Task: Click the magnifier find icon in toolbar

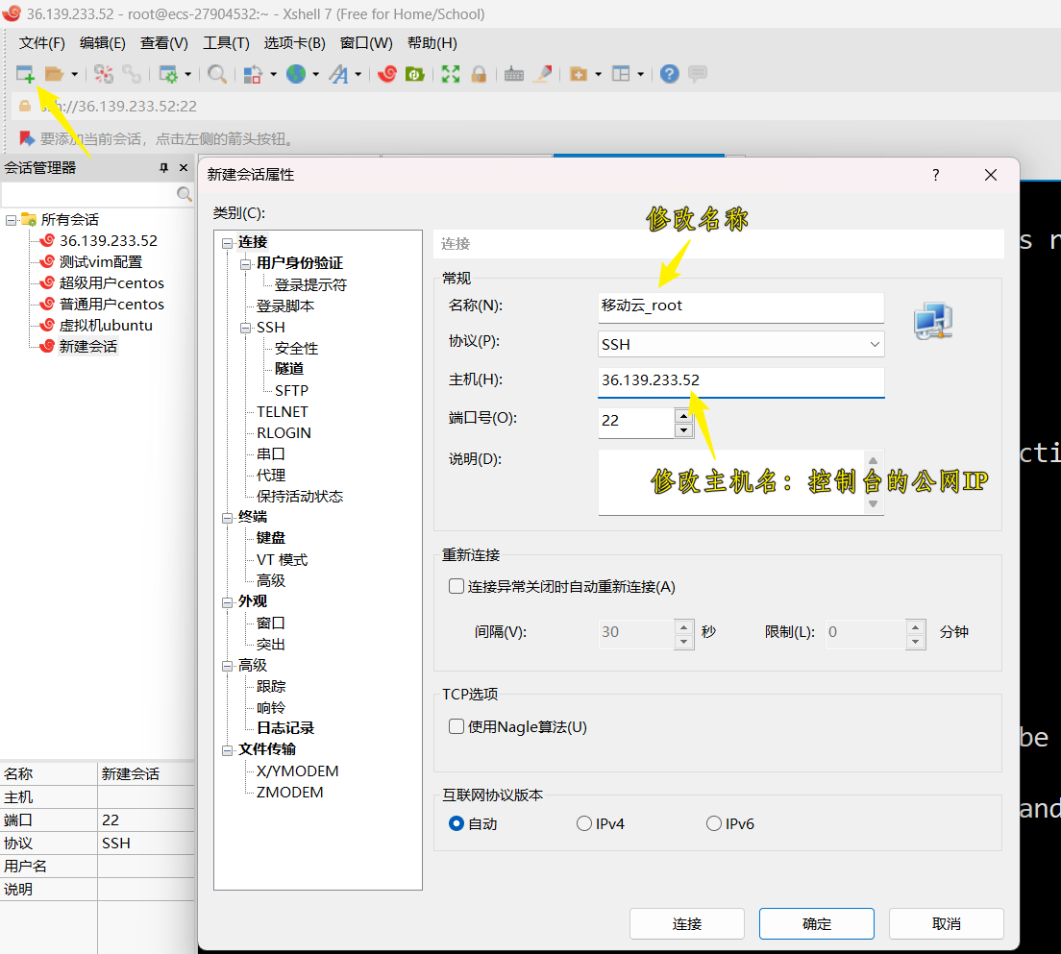Action: (x=217, y=74)
